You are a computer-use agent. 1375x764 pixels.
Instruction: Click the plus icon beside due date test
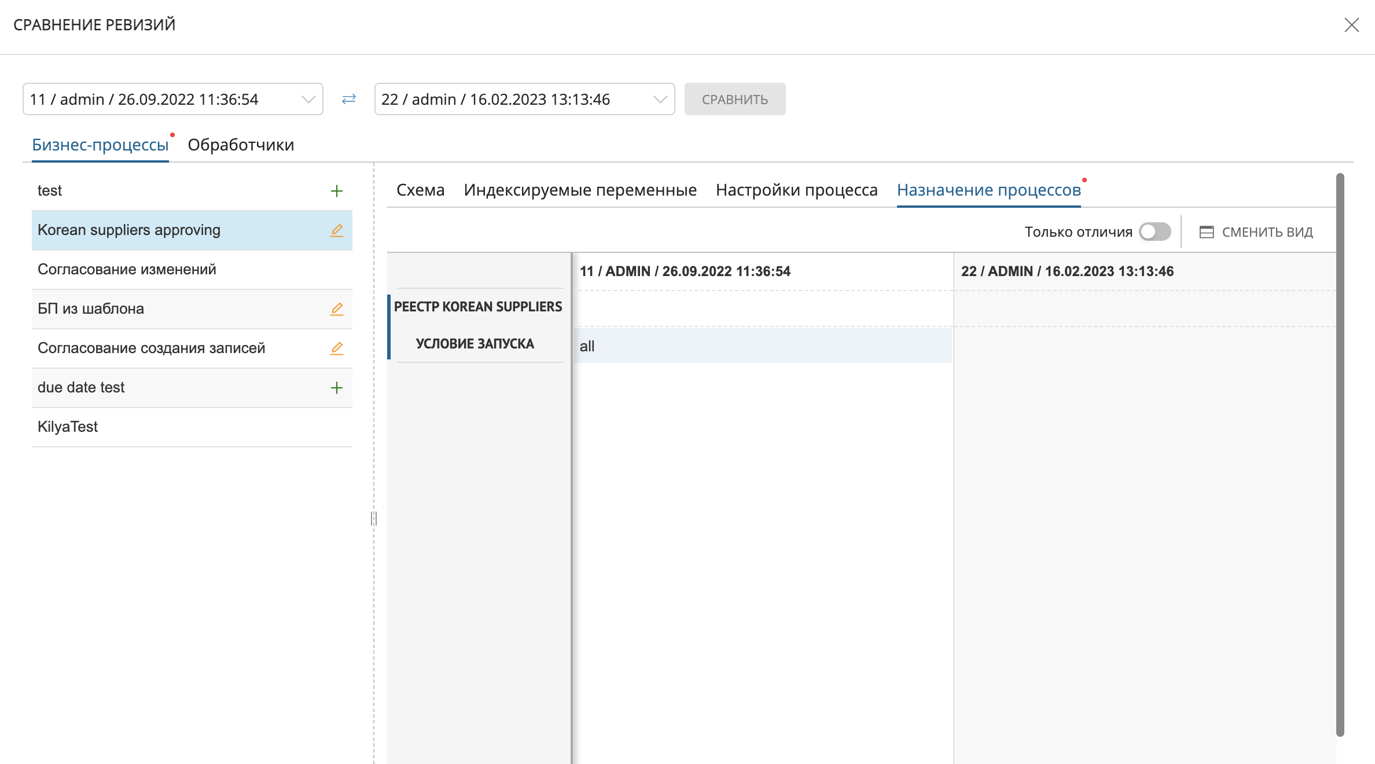point(336,388)
